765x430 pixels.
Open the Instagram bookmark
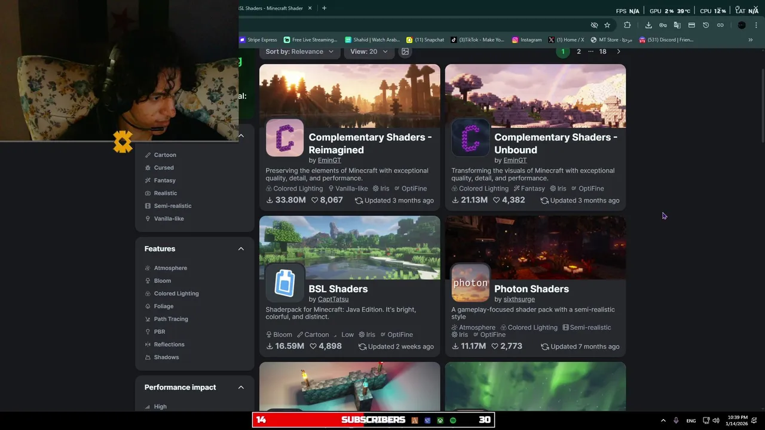[x=527, y=40]
